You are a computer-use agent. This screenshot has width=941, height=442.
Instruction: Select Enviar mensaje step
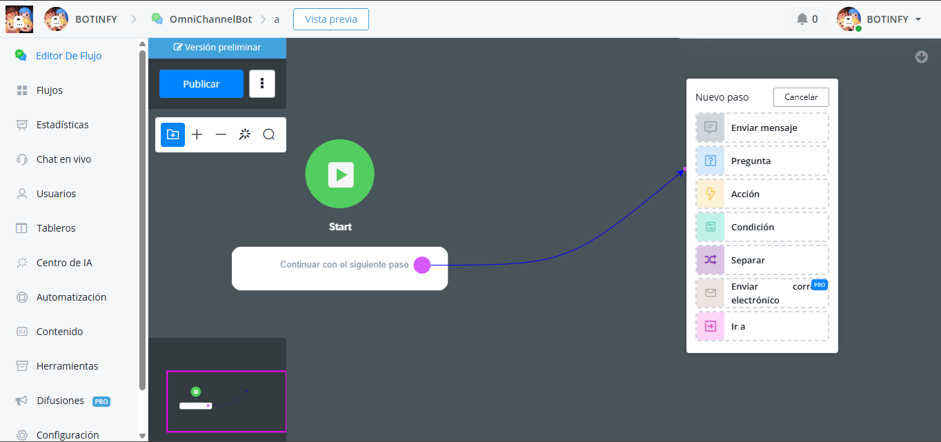pyautogui.click(x=762, y=128)
